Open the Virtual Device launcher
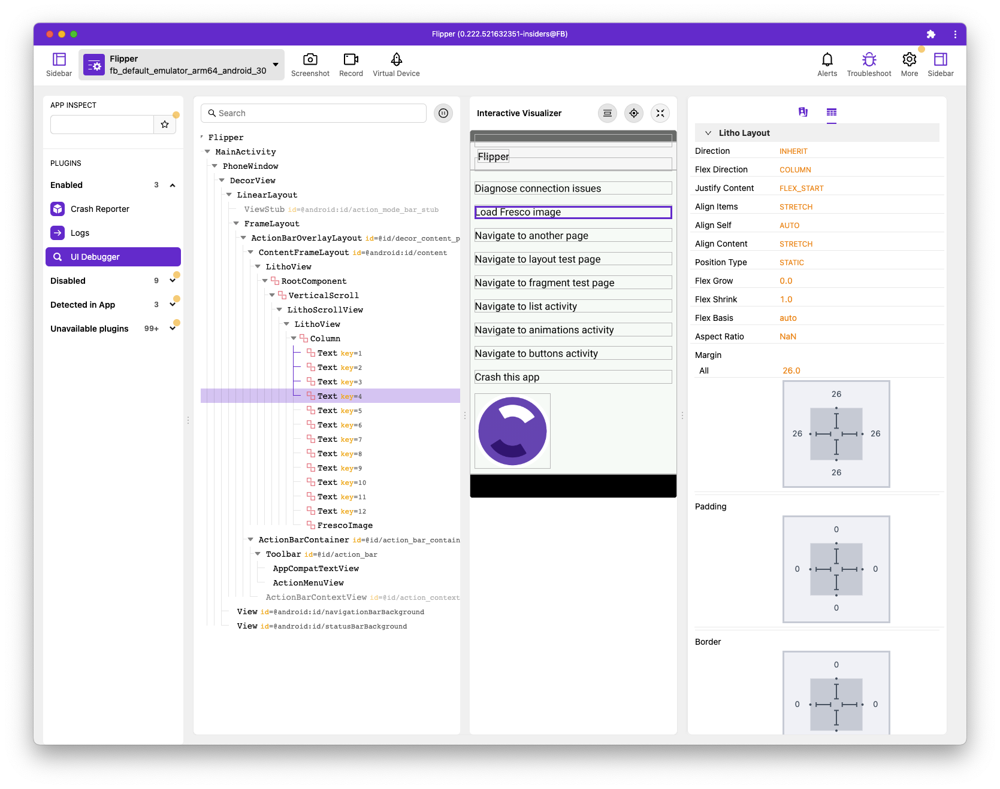Screen dimensions: 1000x789 click(396, 65)
